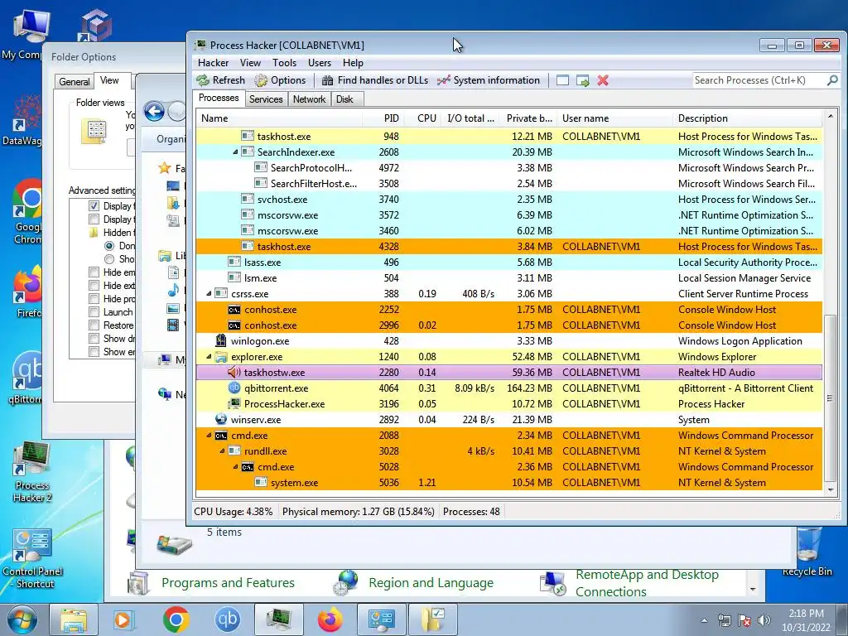Click the Explorer window back arrow

[154, 112]
